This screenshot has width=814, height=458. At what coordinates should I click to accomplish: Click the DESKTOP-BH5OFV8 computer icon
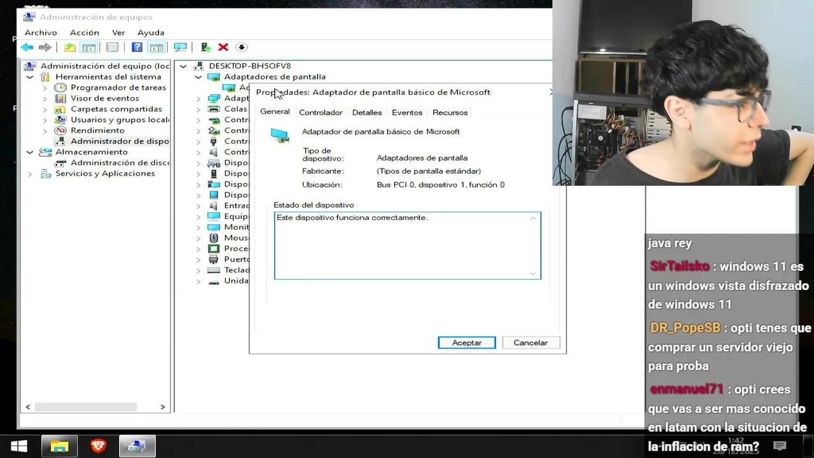pos(198,66)
